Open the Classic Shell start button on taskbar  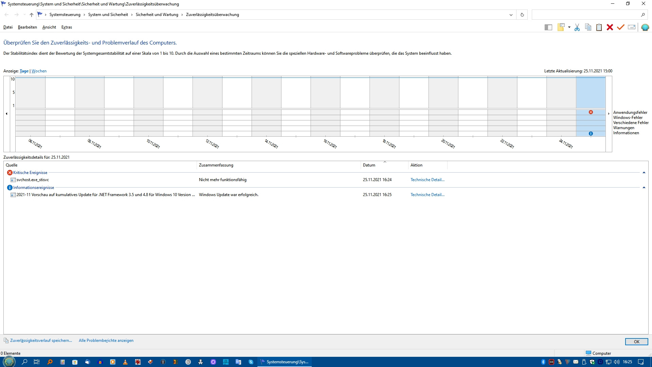(x=9, y=362)
